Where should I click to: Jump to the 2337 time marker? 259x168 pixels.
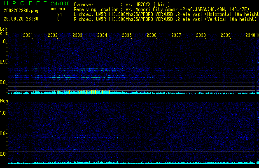point(176,36)
